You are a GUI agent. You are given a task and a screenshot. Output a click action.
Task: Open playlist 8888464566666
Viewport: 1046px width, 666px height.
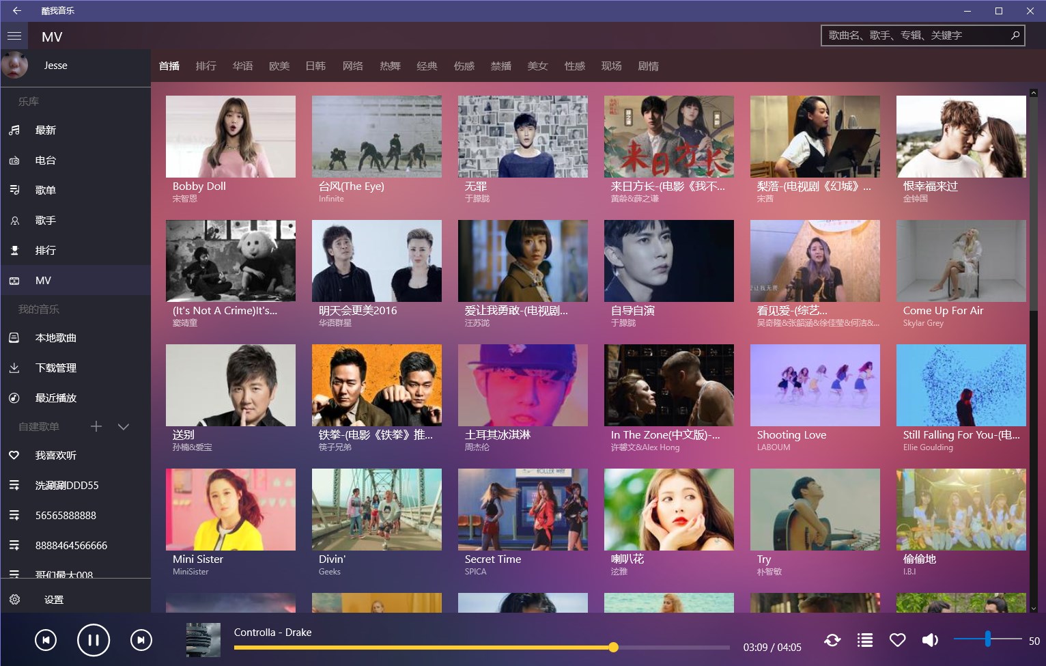(x=75, y=546)
